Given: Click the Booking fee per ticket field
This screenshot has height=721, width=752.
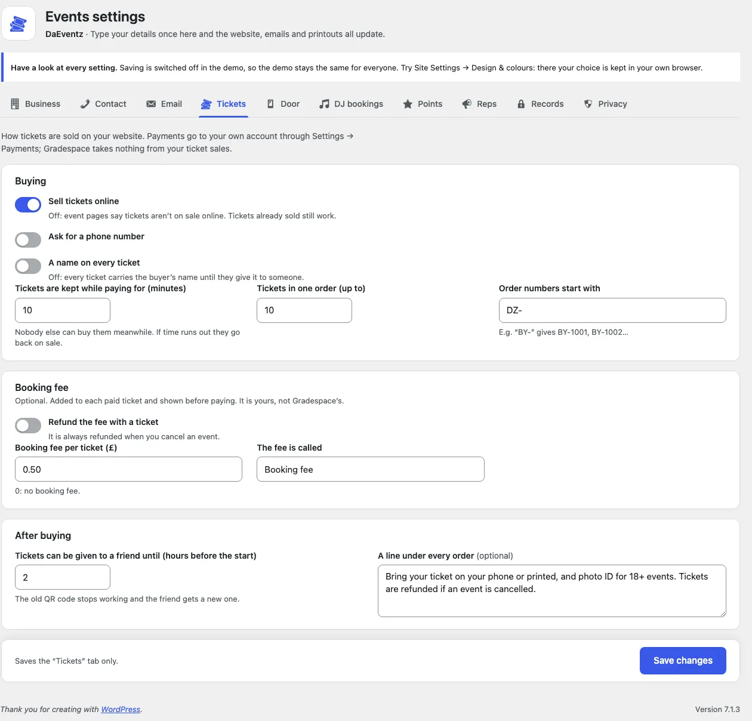Looking at the screenshot, I should (x=128, y=469).
